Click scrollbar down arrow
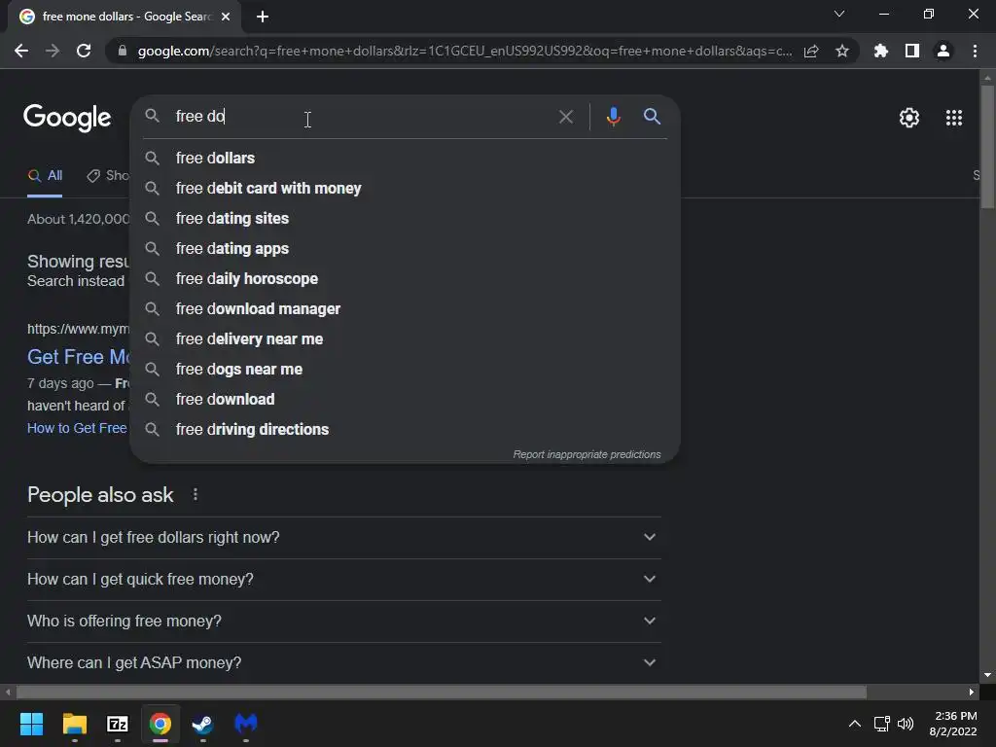Viewport: 996px width, 747px height. coord(987,675)
